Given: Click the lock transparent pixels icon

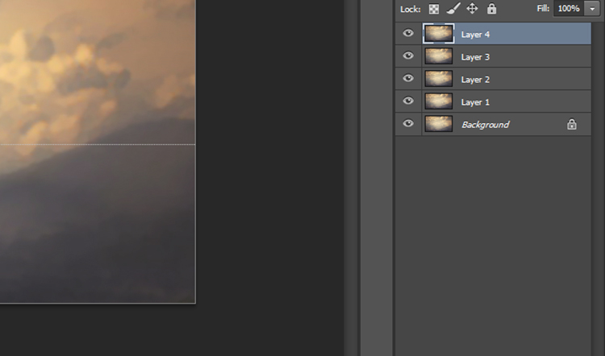Looking at the screenshot, I should point(434,9).
